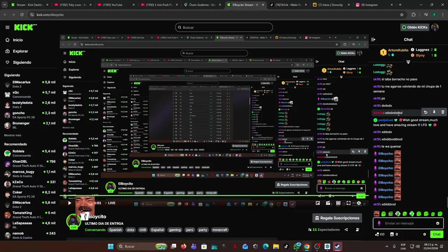The width and height of the screenshot is (448, 252).
Task: Open Brunenger channel in the sidebar
Action: click(30, 125)
